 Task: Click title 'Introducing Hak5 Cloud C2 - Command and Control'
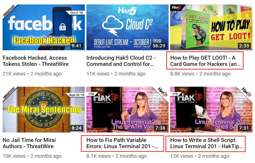pyautogui.click(x=121, y=61)
